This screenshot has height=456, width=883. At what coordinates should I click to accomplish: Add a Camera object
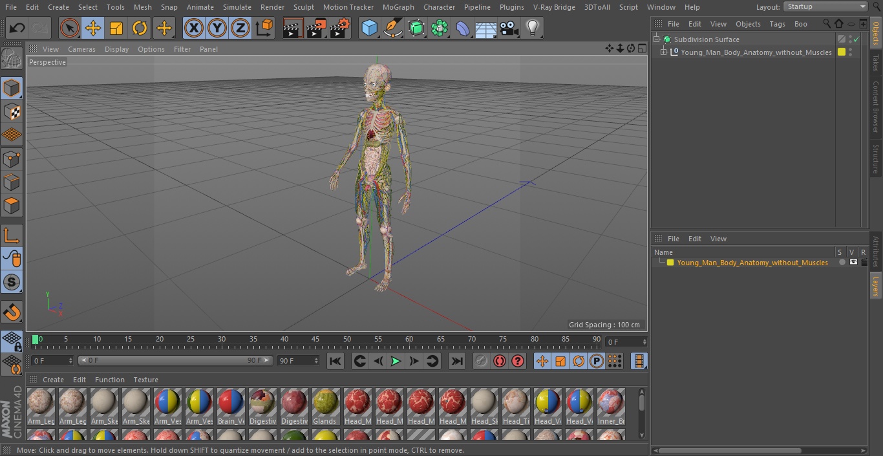tap(509, 28)
